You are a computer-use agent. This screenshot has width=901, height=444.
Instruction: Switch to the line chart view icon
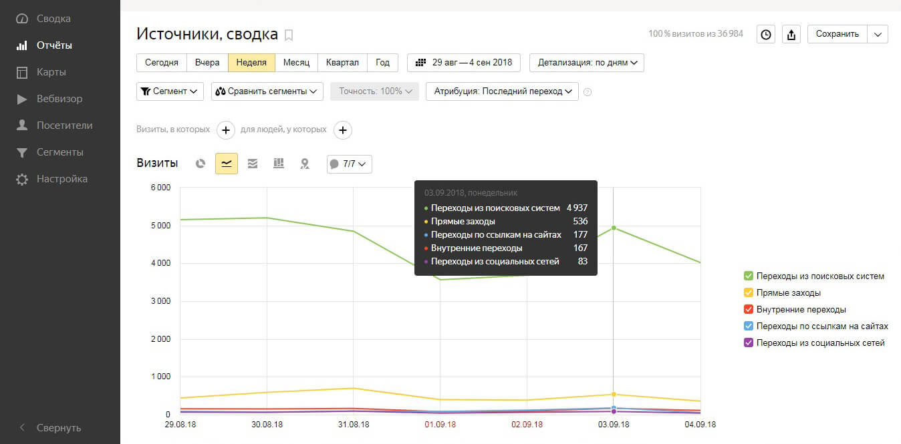tap(227, 164)
